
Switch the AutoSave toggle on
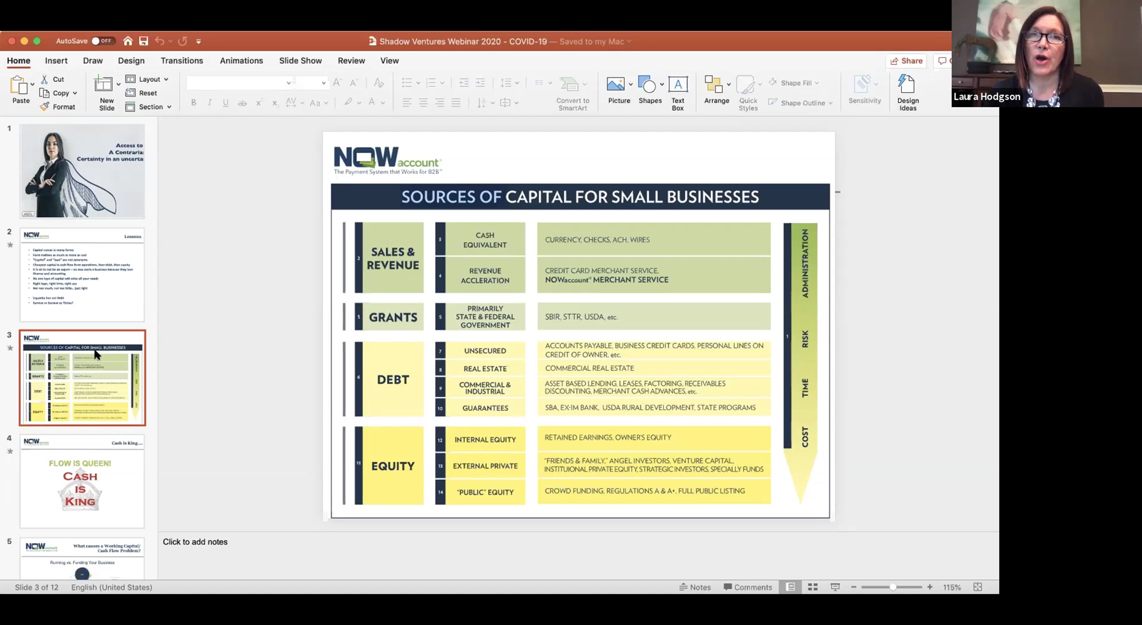102,41
